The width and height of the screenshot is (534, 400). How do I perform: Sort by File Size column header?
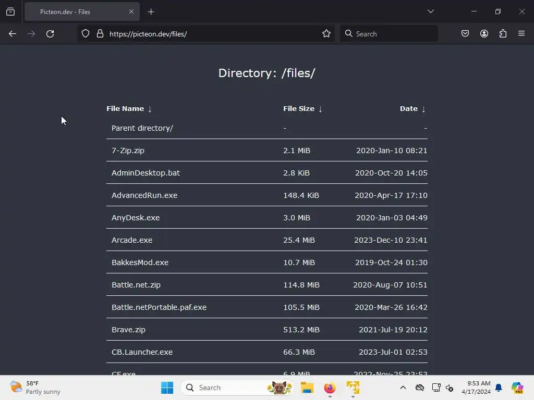pos(299,109)
